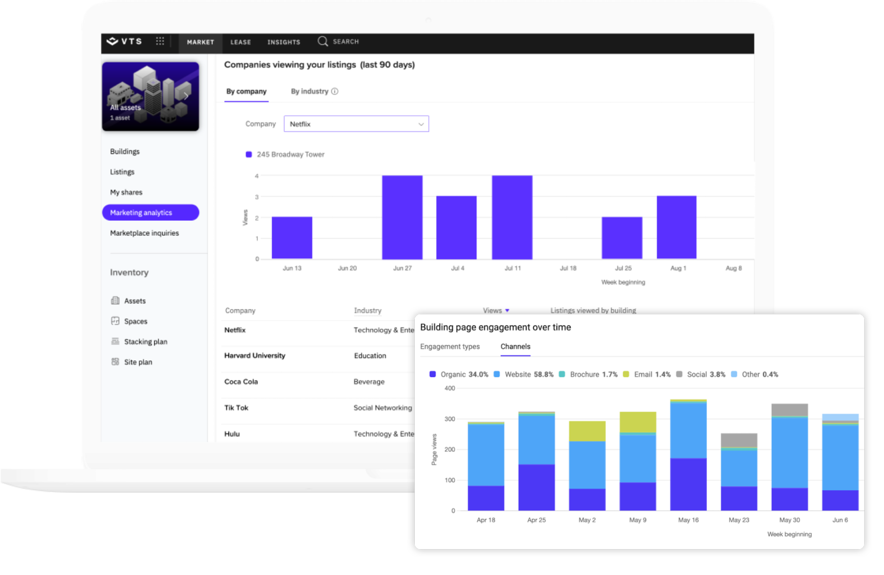The width and height of the screenshot is (884, 575).
Task: Click the Industry column header
Action: [368, 311]
